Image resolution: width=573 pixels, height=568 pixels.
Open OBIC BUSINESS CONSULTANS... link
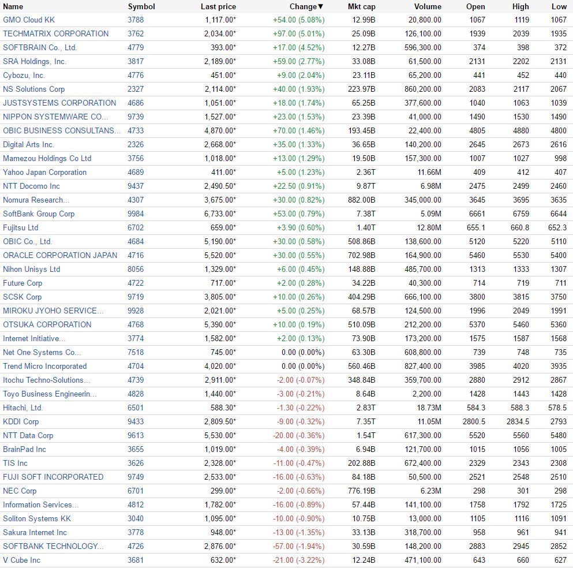[x=62, y=131]
